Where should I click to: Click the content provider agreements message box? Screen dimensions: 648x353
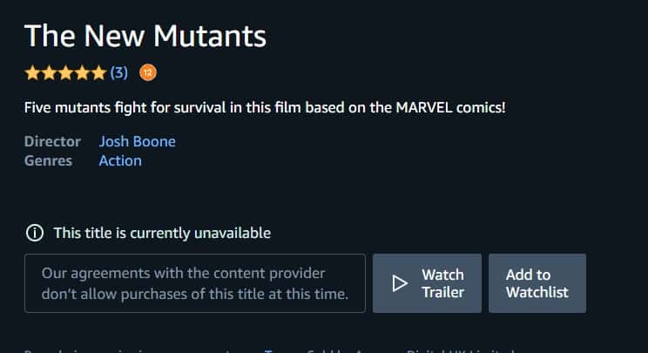195,283
